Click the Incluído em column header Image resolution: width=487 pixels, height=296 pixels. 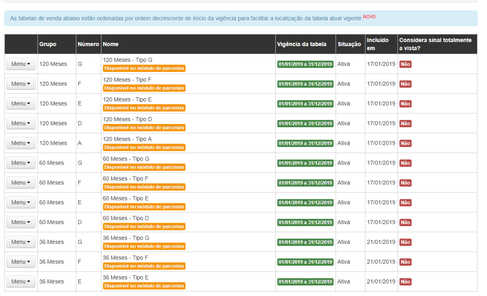[378, 44]
